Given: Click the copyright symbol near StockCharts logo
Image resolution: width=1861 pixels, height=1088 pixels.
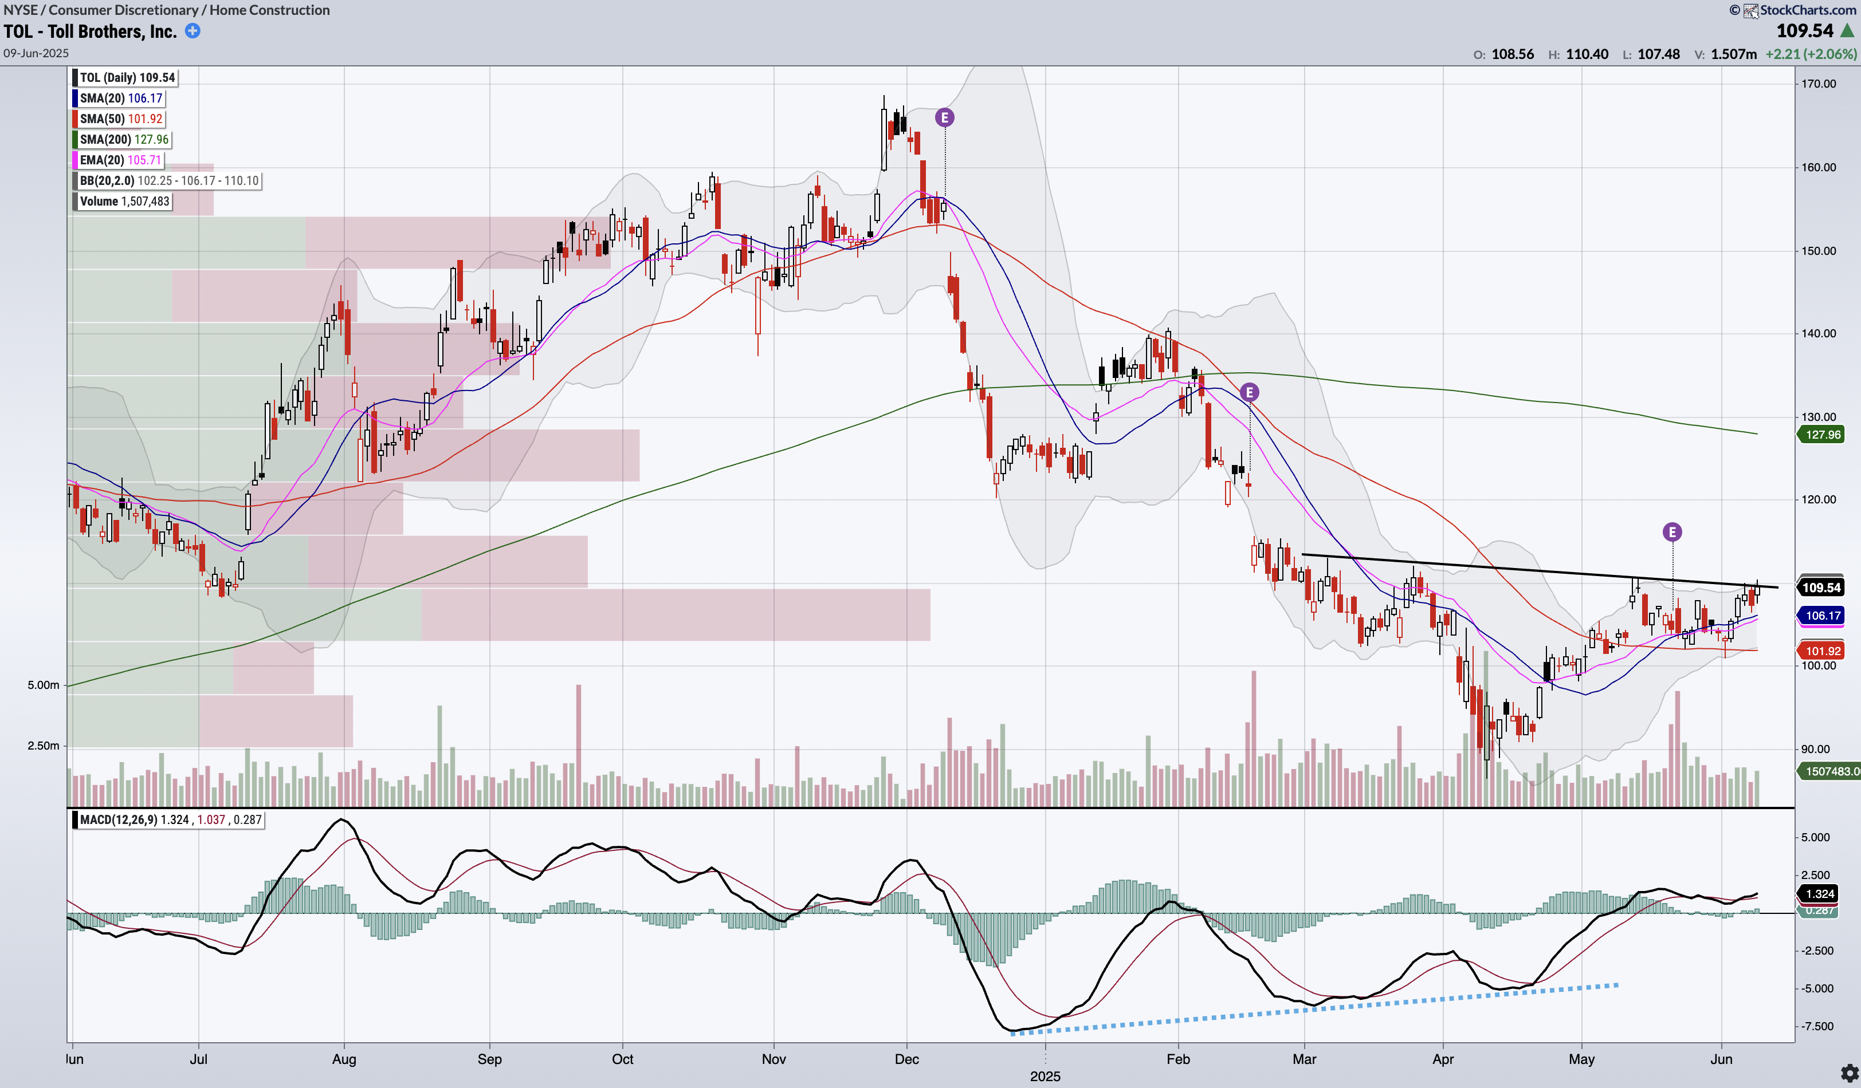Looking at the screenshot, I should 1735,10.
